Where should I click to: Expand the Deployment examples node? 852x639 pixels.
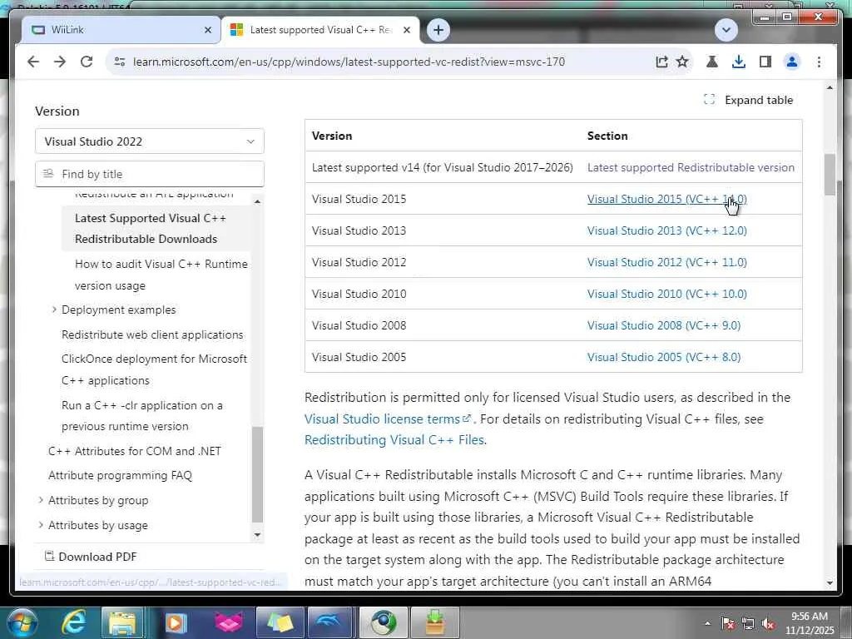(x=54, y=310)
